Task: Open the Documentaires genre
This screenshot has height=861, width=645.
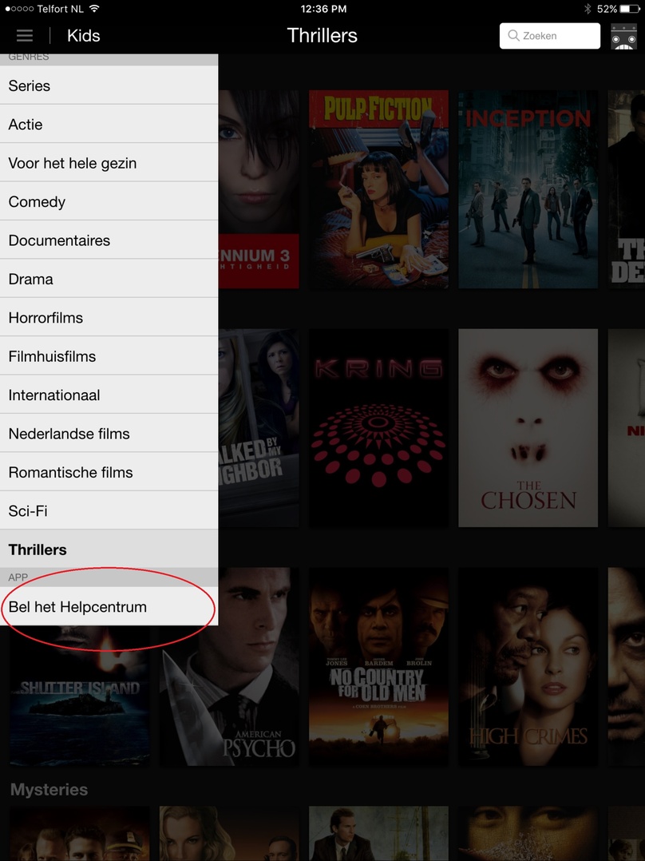Action: 109,240
